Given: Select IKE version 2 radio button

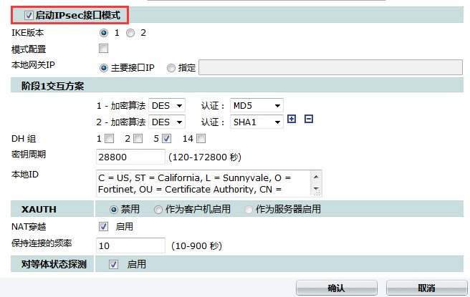Looking at the screenshot, I should 130,33.
